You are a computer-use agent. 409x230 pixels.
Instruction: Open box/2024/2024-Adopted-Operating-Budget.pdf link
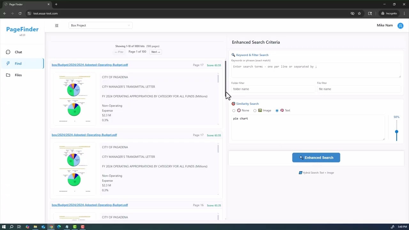[x=84, y=135]
